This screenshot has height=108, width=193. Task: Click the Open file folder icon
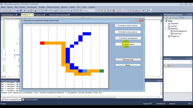tap(10, 10)
